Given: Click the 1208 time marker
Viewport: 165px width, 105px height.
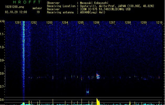Looking at the screenshot, I should pyautogui.click(x=128, y=23).
